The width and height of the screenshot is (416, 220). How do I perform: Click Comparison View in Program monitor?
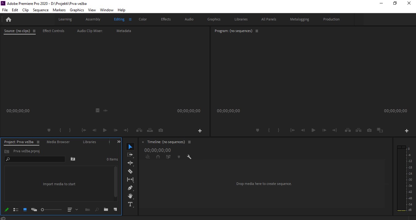[x=380, y=130]
